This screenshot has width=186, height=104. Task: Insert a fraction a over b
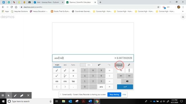tap(129, 70)
